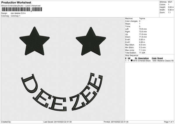Click the "Last Saved" timestamp in the footer
This screenshot has width=175, height=124.
click(x=57, y=122)
